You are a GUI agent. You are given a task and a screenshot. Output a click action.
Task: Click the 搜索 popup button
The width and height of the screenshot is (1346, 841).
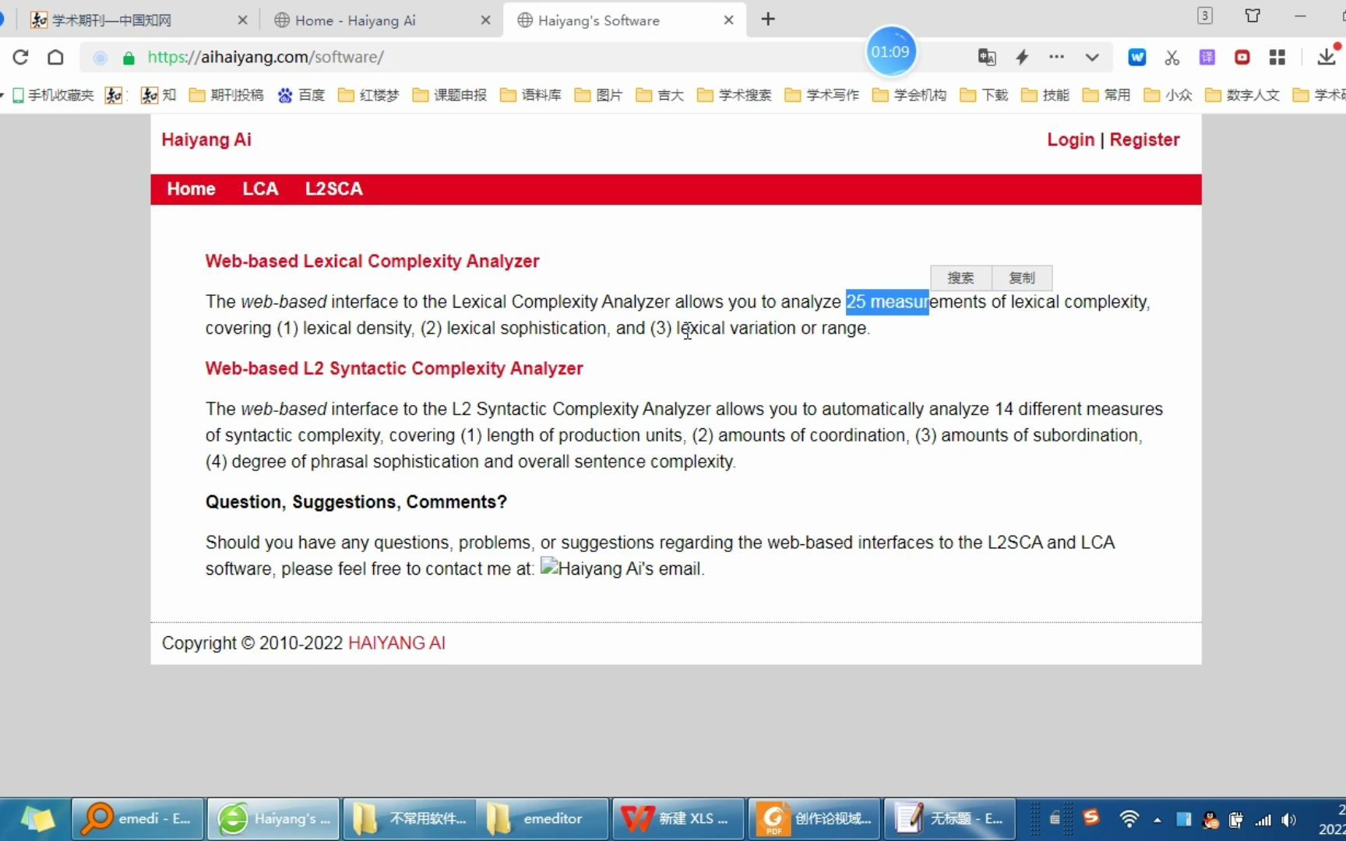click(x=960, y=278)
